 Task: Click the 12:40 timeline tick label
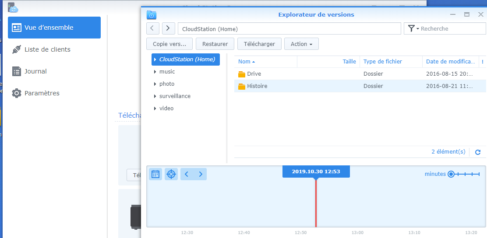pos(244,232)
